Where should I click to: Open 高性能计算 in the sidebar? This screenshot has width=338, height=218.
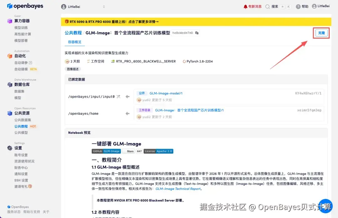(x=23, y=34)
